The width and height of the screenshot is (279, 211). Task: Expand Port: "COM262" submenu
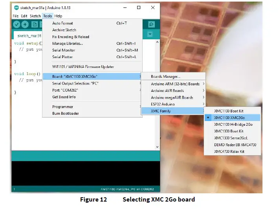[92, 90]
